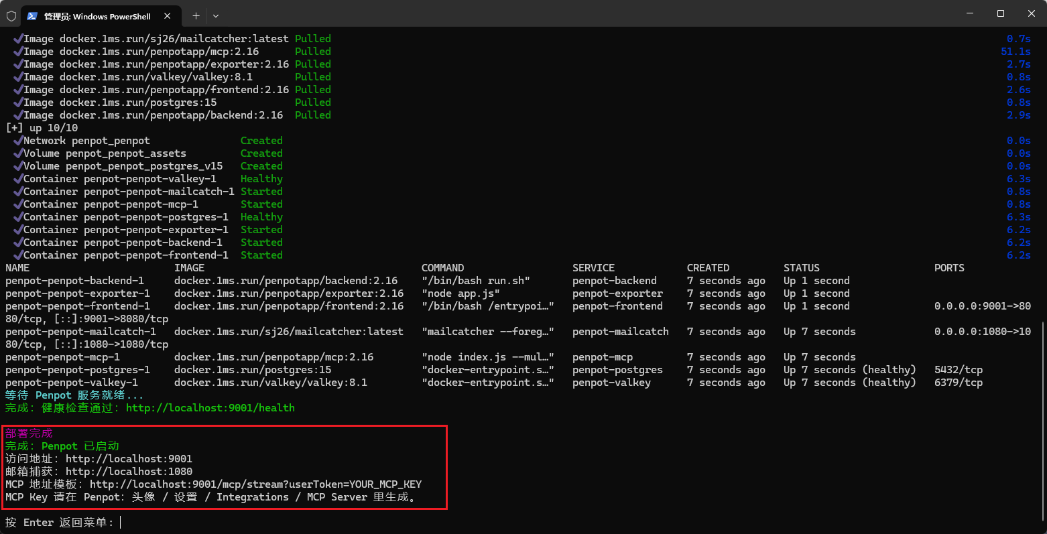Click the 部署完成 heading text
Viewport: 1047px width, 534px height.
point(29,433)
